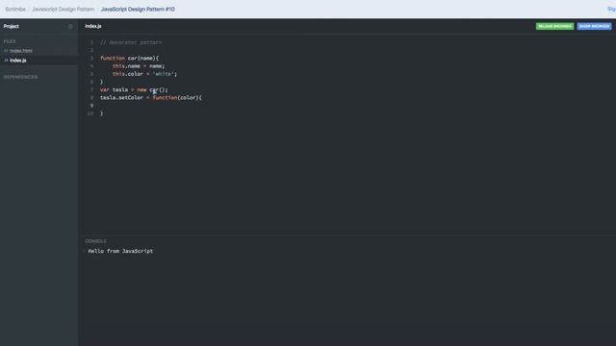Click the 'this.name = name;' code line
Screen dimensions: 616x346
[x=139, y=66]
